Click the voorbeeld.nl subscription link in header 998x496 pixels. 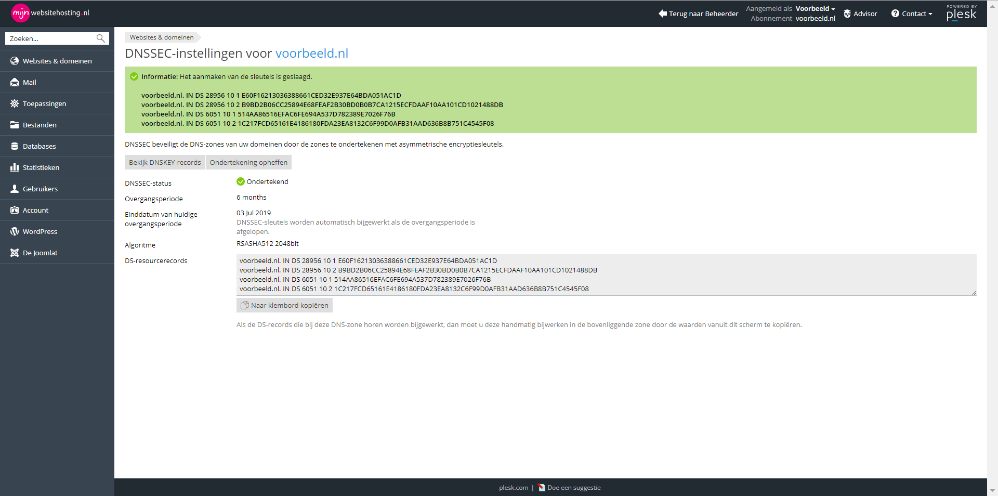pyautogui.click(x=815, y=18)
